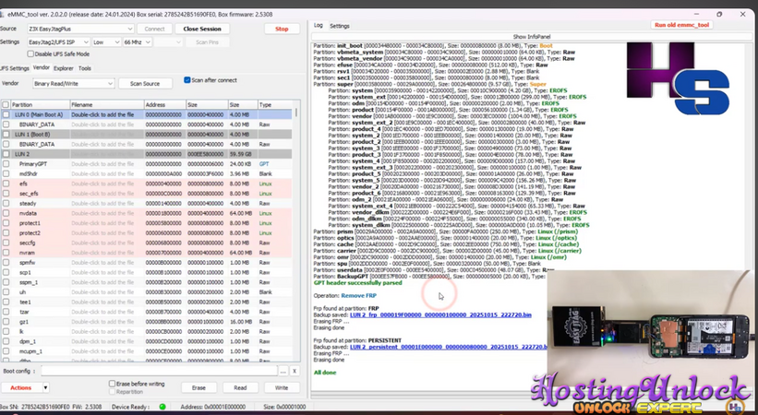Click the green Device Ready indicator
Viewport: 758px width, 415px height.
(163, 407)
